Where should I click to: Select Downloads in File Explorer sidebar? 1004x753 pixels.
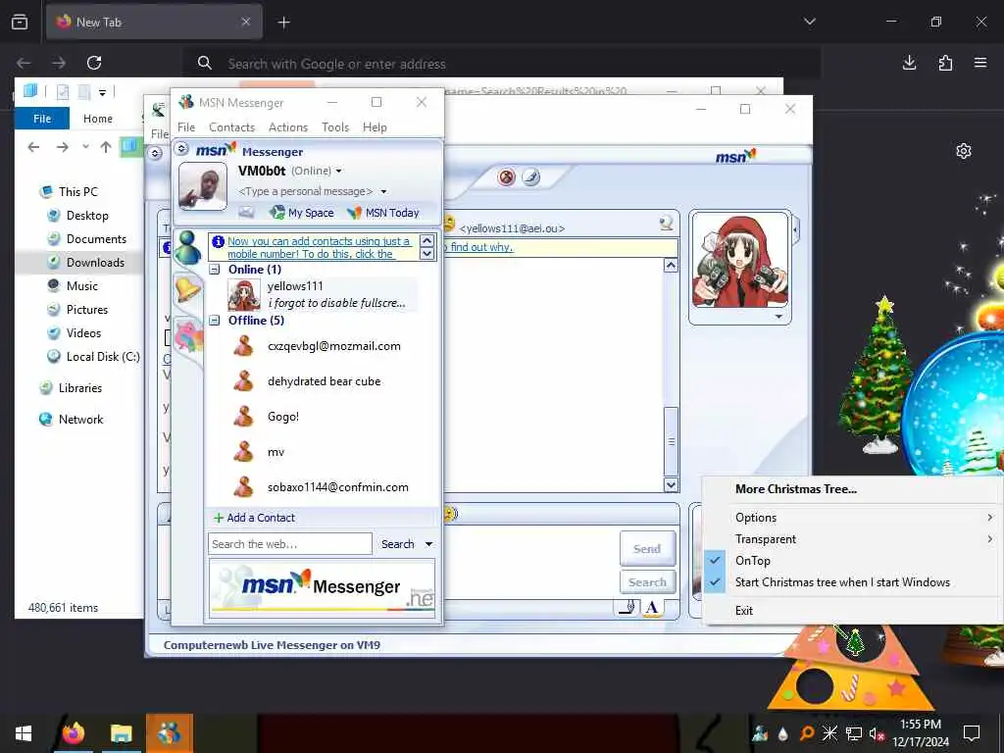click(x=95, y=263)
